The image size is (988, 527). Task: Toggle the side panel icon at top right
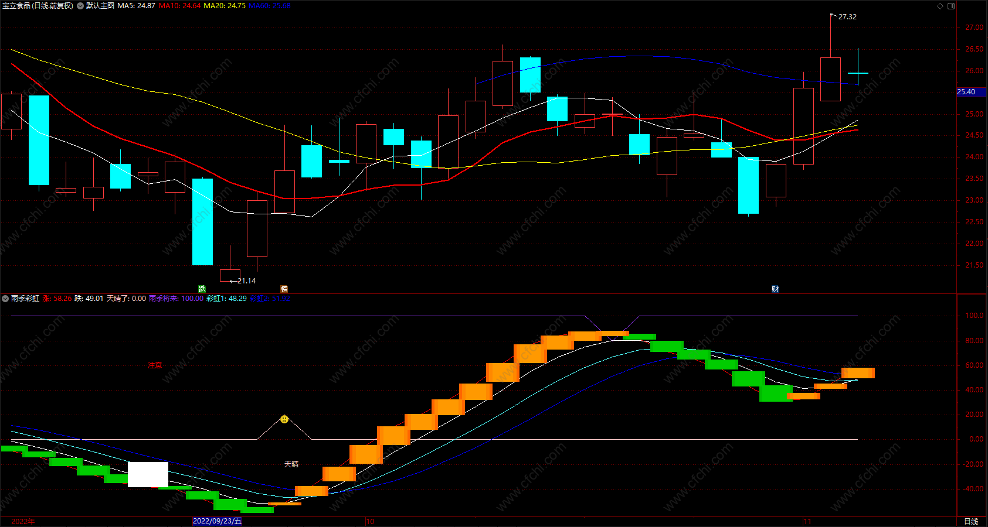coord(951,6)
